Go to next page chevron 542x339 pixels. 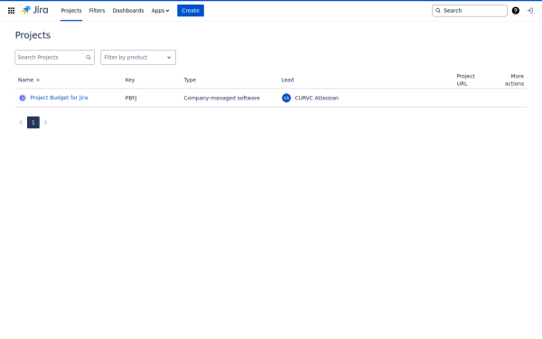pos(45,122)
